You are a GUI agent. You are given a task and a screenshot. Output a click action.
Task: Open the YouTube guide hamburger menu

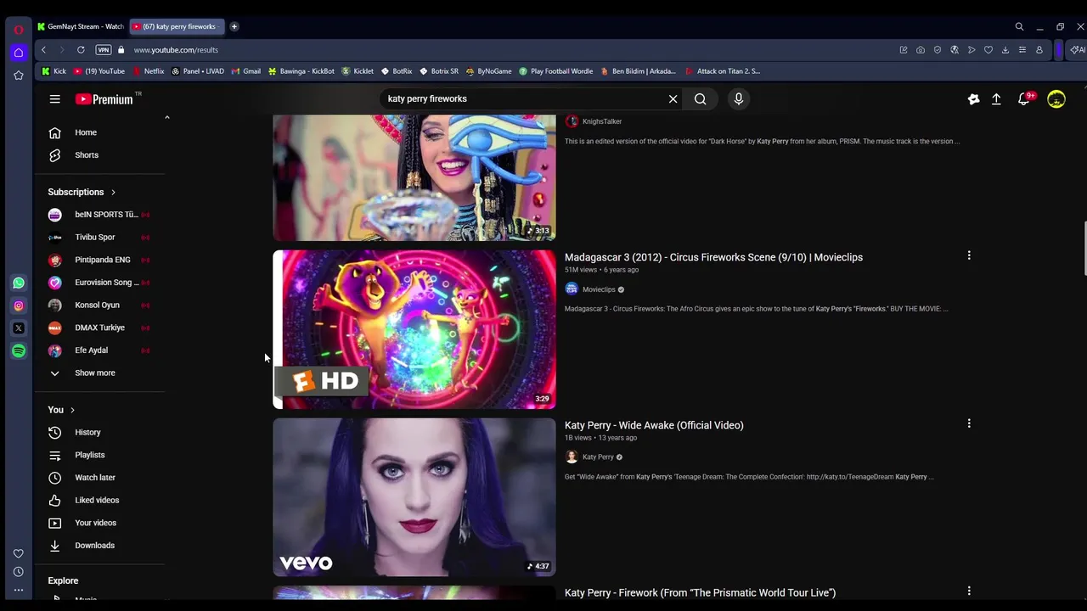point(54,99)
